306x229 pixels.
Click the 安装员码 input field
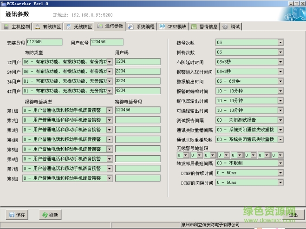[45, 42]
